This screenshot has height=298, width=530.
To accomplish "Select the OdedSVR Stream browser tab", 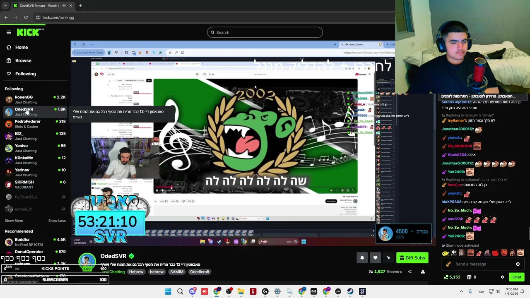I will 43,5.
